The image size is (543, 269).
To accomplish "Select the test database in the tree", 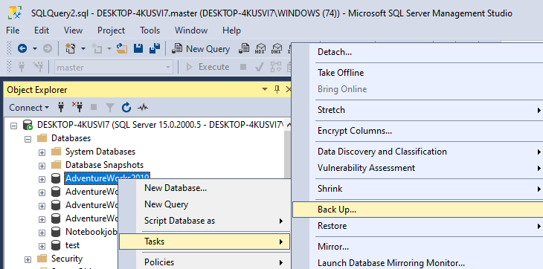I will pos(72,245).
